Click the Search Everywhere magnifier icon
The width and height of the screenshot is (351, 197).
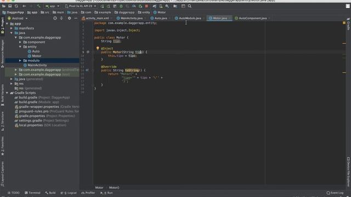190,6
